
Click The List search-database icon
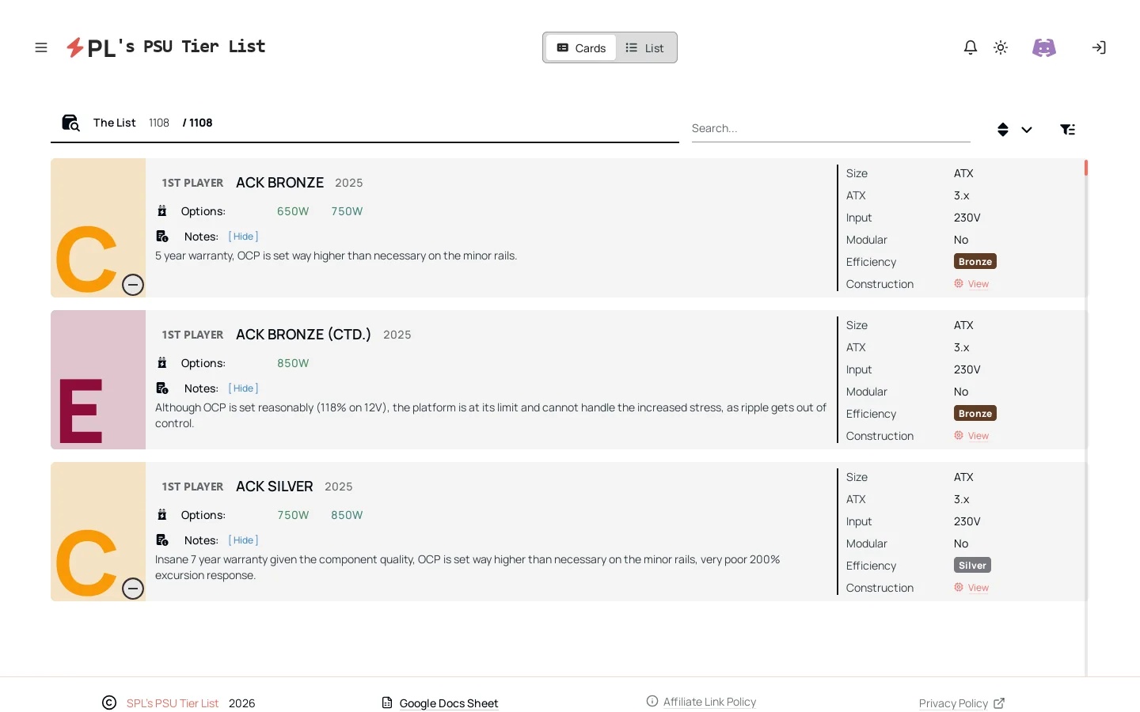70,123
